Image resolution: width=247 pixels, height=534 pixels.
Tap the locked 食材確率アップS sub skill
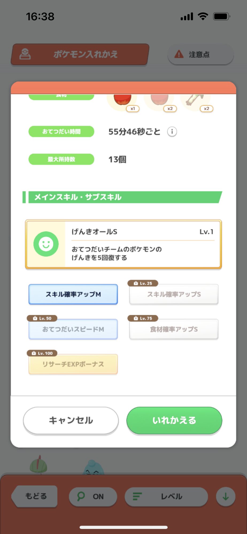point(174,329)
